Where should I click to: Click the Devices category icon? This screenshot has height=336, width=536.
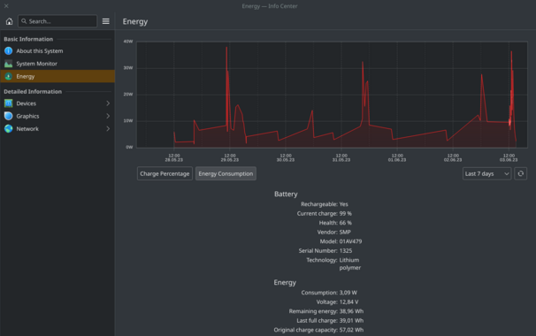tap(9, 103)
